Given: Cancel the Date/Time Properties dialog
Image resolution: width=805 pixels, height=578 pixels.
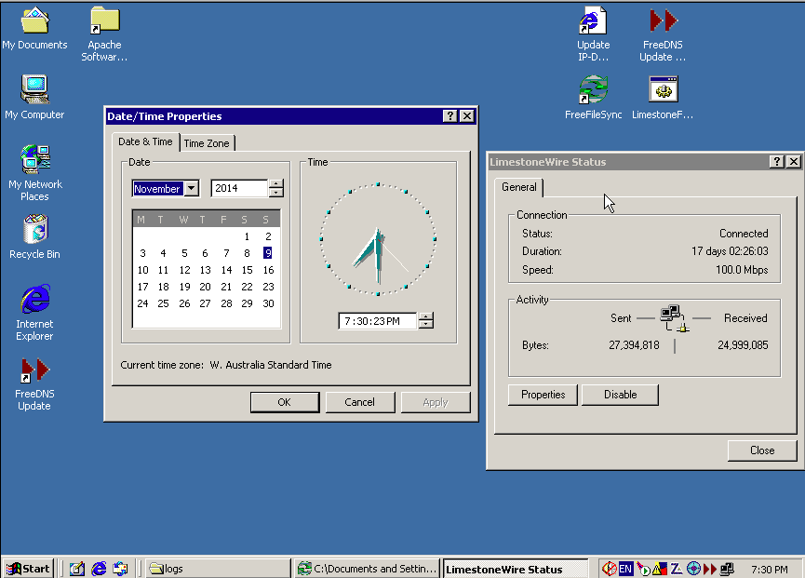Looking at the screenshot, I should pos(359,402).
